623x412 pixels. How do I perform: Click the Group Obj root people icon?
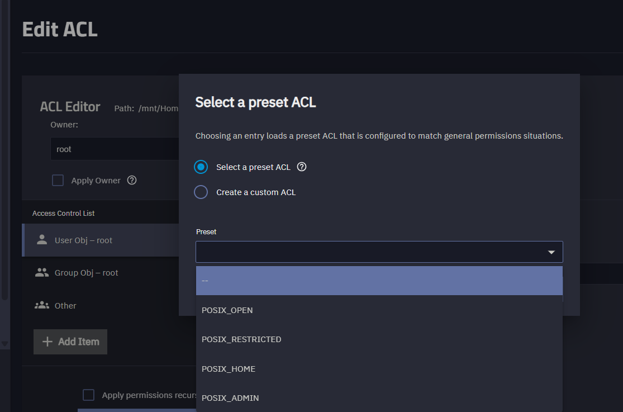(42, 273)
